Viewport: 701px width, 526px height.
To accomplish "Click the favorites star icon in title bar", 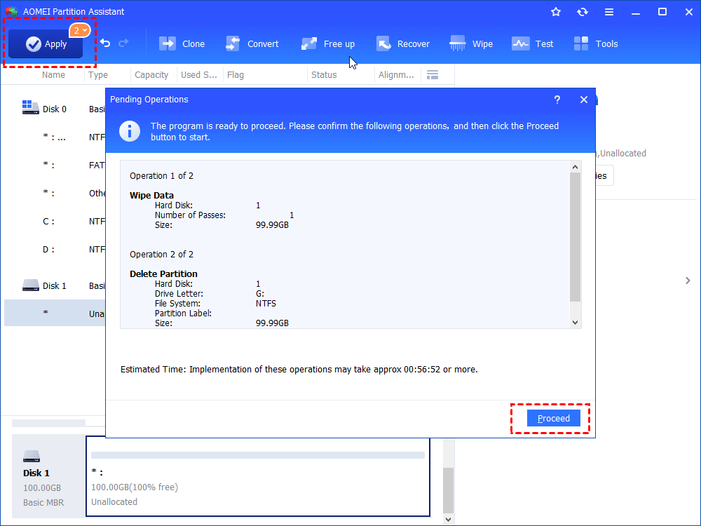I will [x=556, y=12].
